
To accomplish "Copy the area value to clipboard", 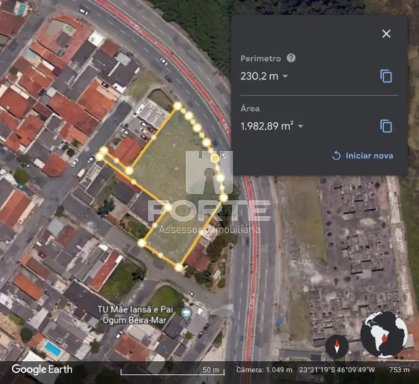I will pos(386,126).
